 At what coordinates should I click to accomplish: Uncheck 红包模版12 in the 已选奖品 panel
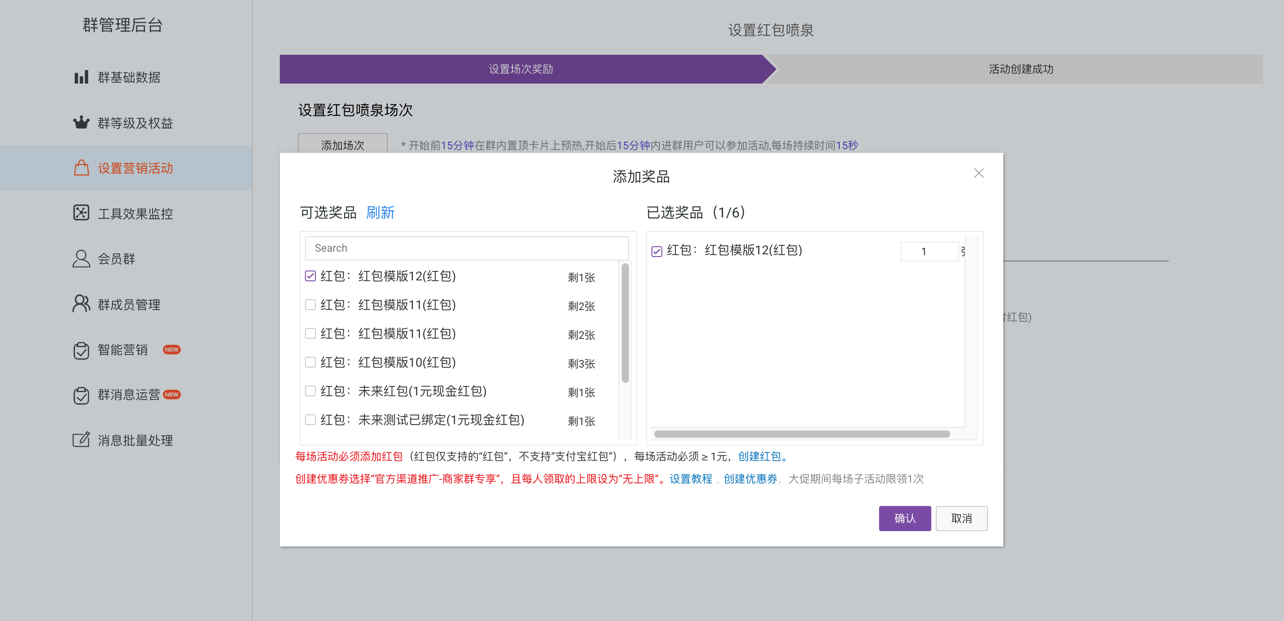657,252
